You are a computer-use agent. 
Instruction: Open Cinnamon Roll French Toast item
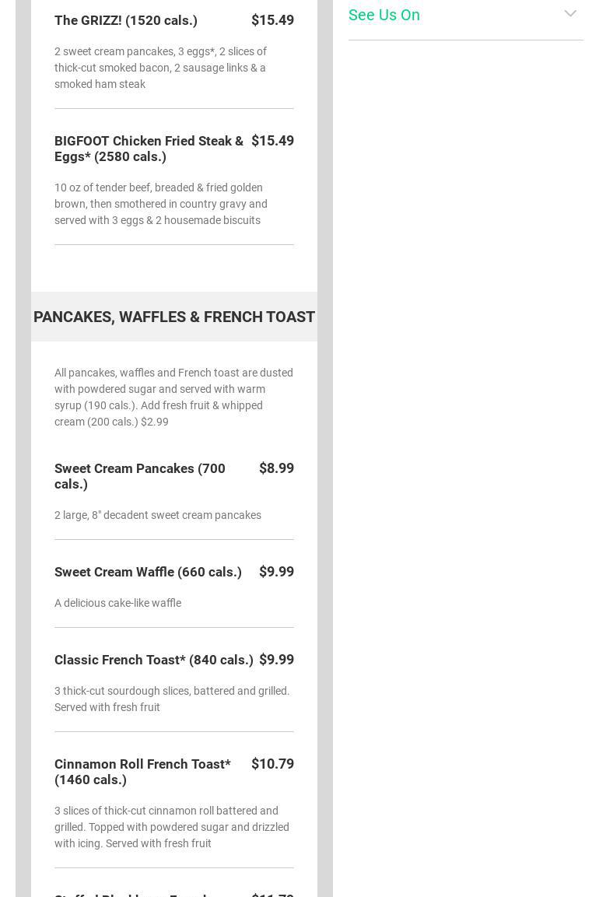tap(142, 772)
